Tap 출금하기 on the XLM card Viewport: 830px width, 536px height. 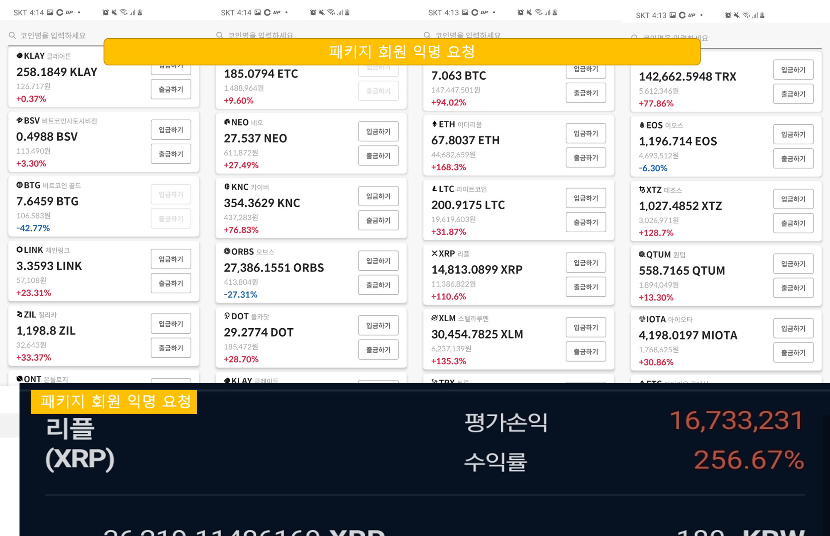[x=586, y=352]
